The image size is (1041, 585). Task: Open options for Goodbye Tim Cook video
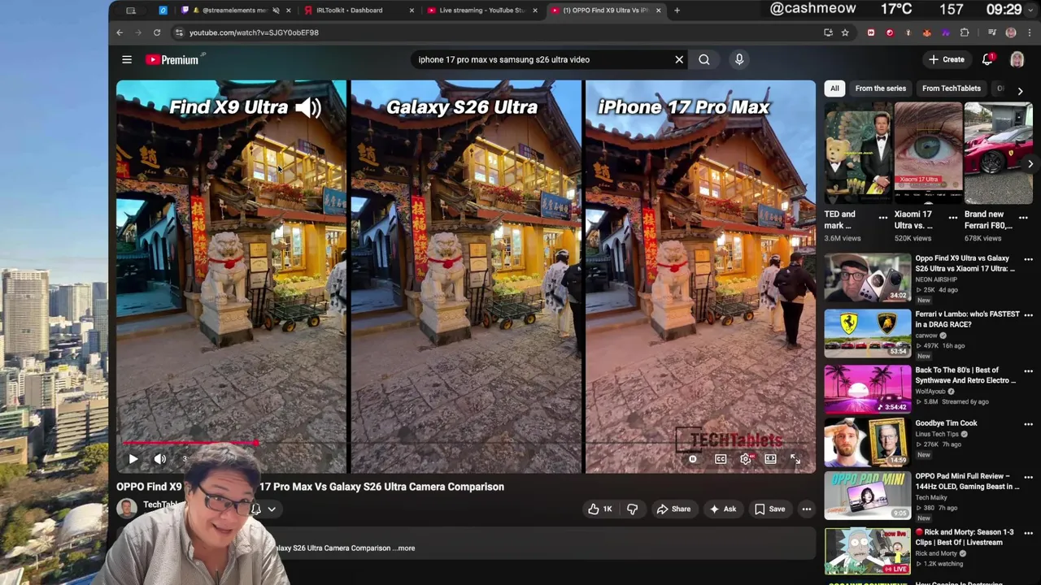tap(1028, 424)
